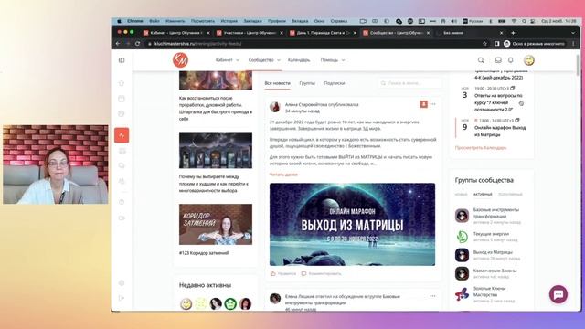Click the browser address bar URL
The height and width of the screenshot is (329, 585).
[x=197, y=44]
